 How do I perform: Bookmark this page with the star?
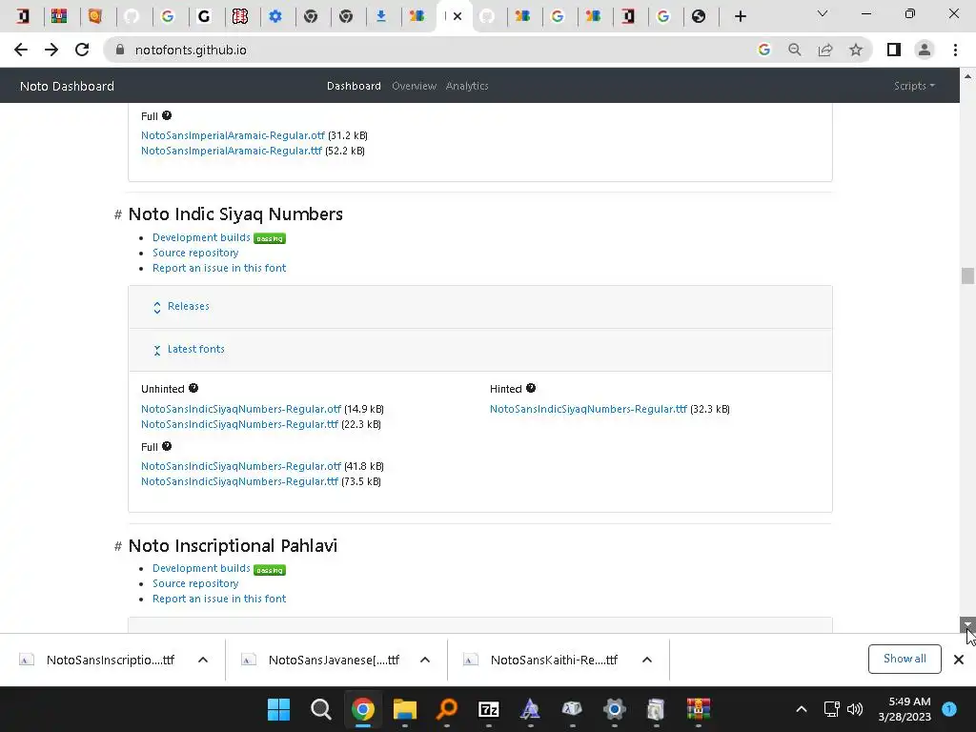coord(856,50)
